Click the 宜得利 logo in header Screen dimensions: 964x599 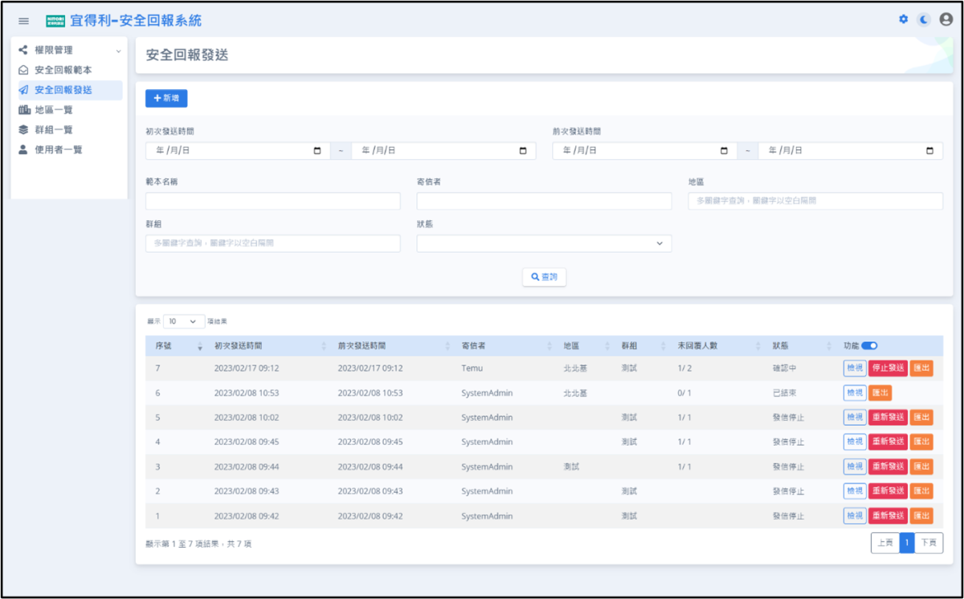56,21
